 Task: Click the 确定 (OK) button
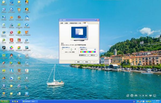tap(79, 62)
